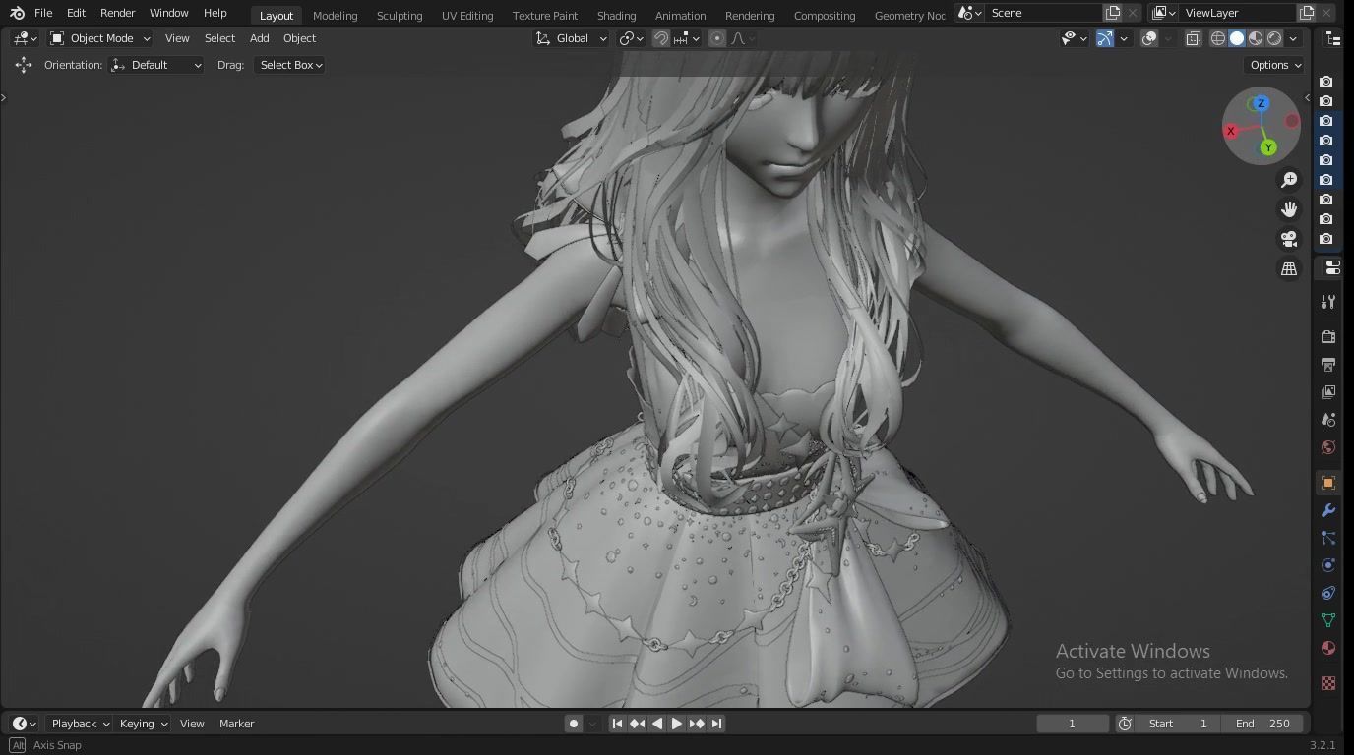Open the top bar Render menu
Screen dimensions: 1354x755
(x=117, y=13)
